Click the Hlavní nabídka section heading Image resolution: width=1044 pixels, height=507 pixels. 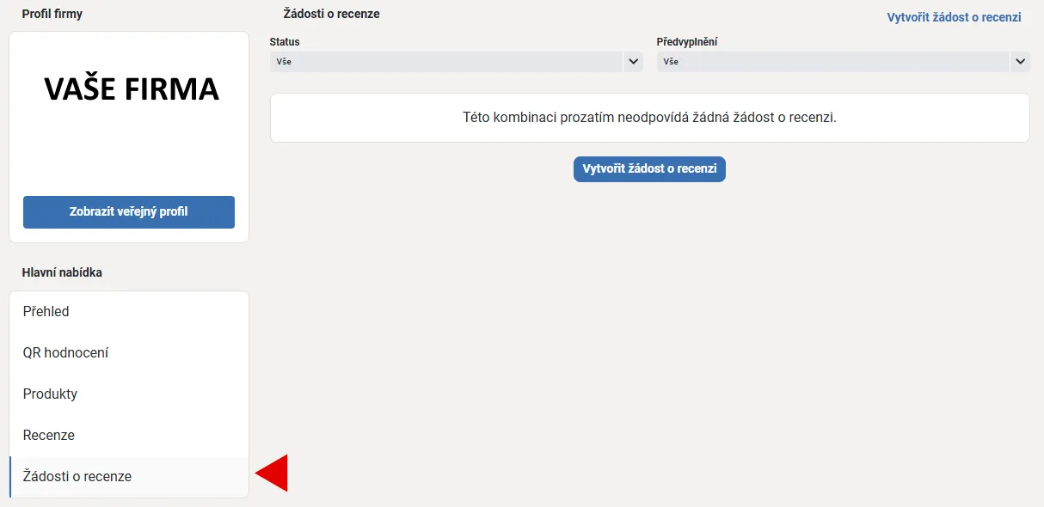pyautogui.click(x=62, y=272)
